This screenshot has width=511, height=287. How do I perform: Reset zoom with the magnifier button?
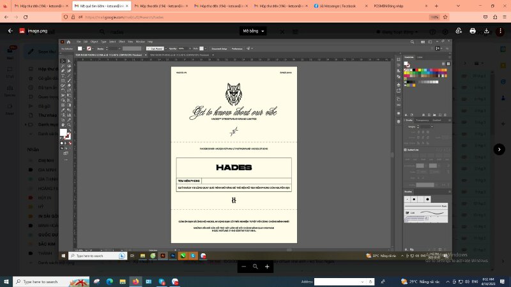tap(256, 267)
